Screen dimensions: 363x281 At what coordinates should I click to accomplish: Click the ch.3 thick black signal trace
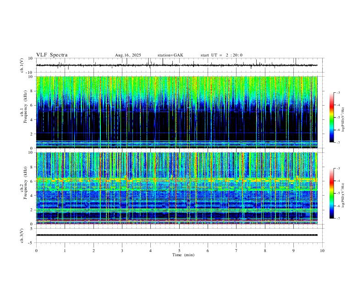pyautogui.click(x=176, y=235)
